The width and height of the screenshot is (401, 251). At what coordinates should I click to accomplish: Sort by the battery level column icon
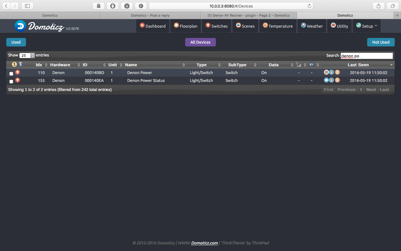pyautogui.click(x=311, y=64)
